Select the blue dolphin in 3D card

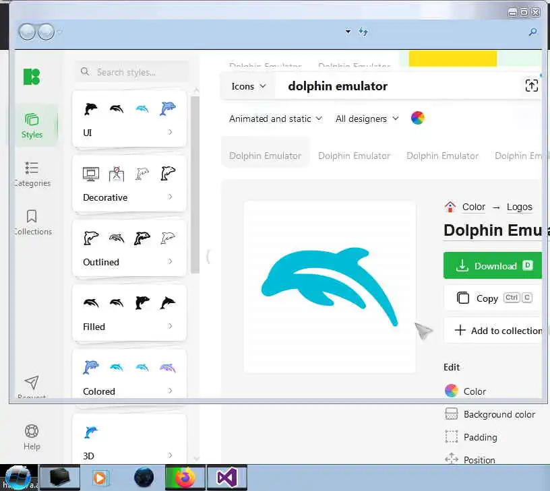91,432
